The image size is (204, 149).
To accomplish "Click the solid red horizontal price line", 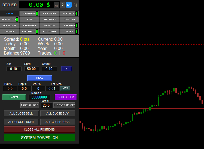I will coord(142,108).
